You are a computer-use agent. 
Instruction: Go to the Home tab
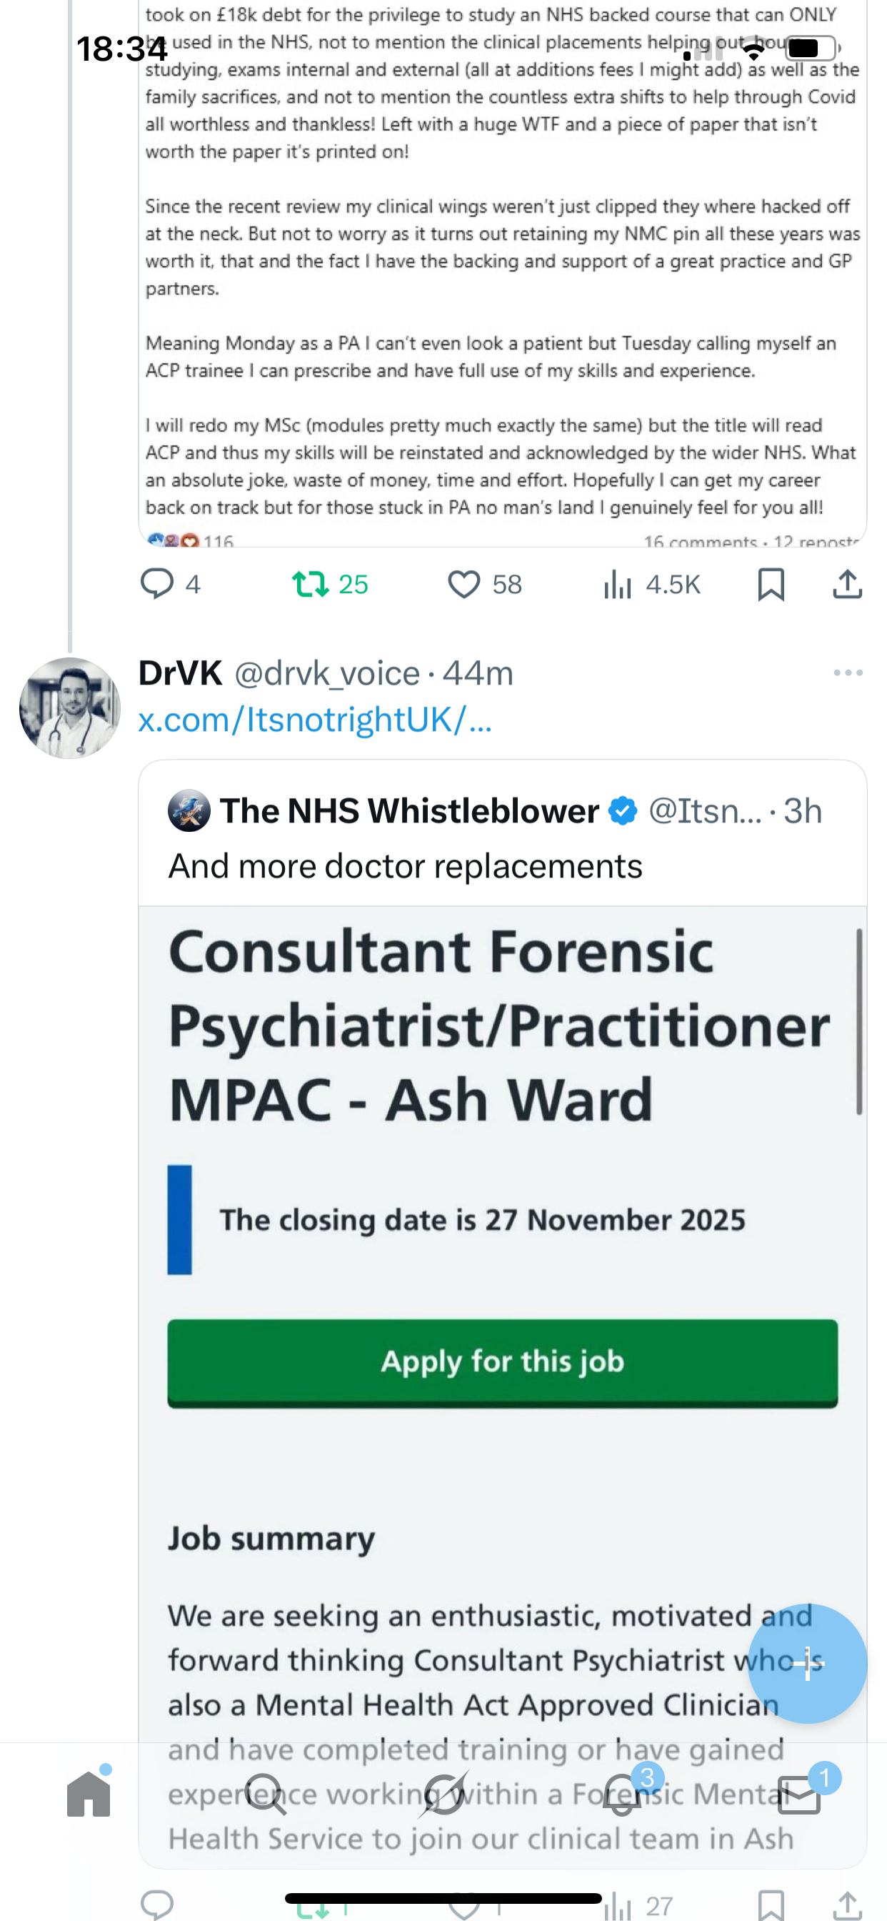(89, 1795)
